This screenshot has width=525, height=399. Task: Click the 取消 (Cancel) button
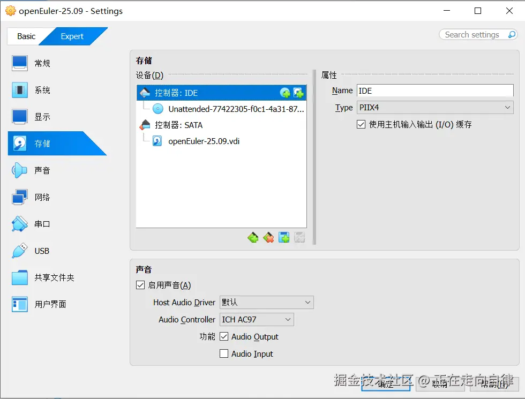[x=440, y=384]
